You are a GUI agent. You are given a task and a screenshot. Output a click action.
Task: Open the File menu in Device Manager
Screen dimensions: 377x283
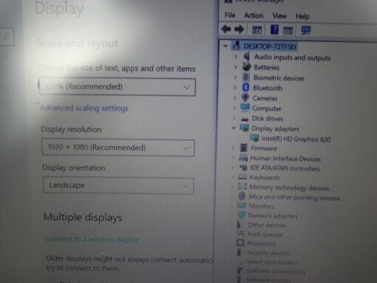tap(230, 16)
